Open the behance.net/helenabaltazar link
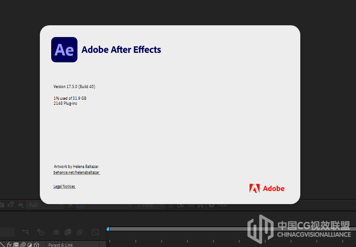The width and height of the screenshot is (356, 247). pyautogui.click(x=77, y=172)
